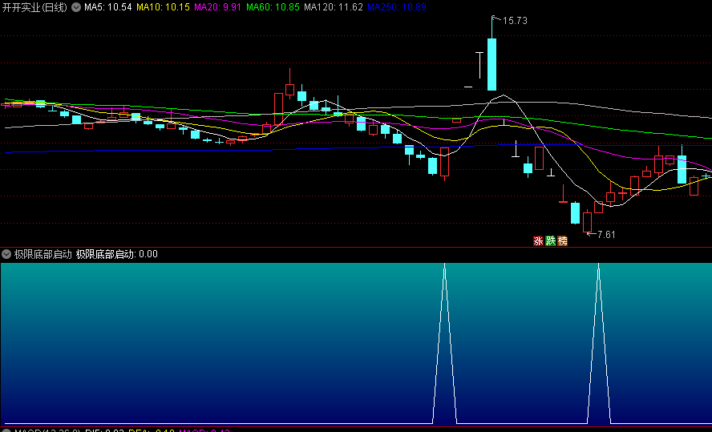Click the orange 榜 (ranking) badge icon
This screenshot has width=712, height=432.
tap(562, 240)
